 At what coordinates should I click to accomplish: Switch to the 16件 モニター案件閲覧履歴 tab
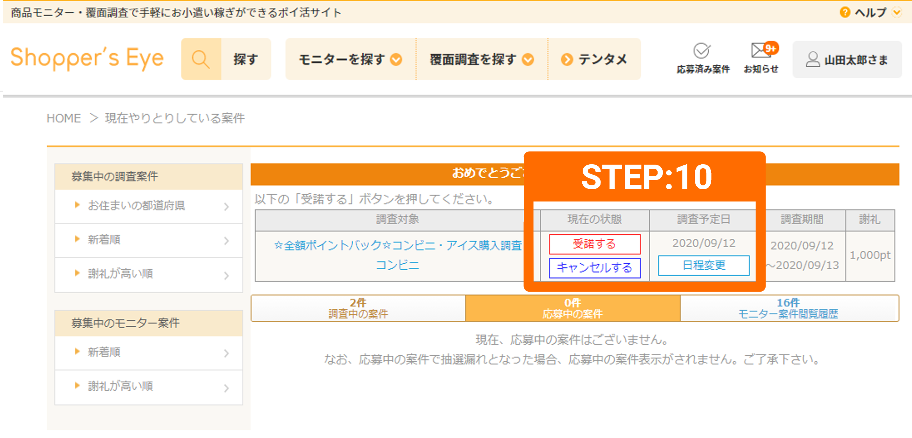(789, 308)
